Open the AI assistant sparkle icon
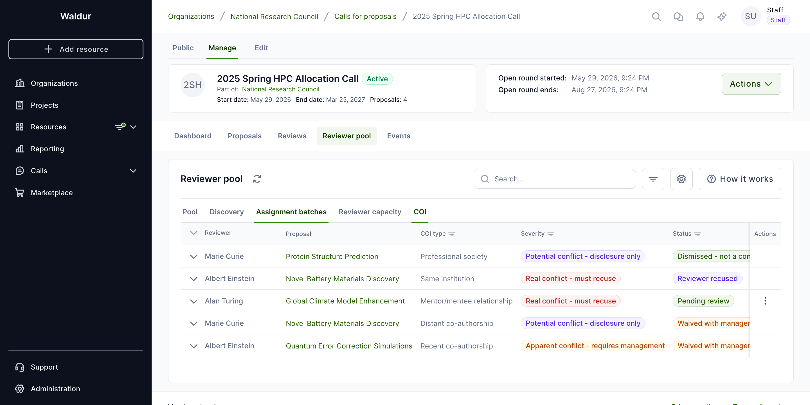This screenshot has height=405, width=810. pyautogui.click(x=722, y=16)
